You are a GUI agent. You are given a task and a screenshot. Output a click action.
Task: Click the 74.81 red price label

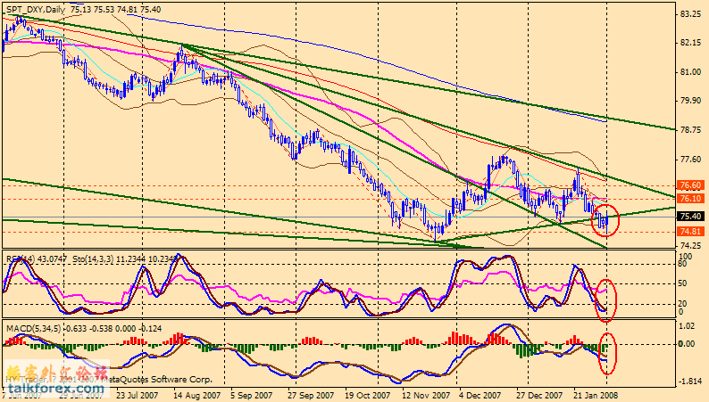pos(690,232)
